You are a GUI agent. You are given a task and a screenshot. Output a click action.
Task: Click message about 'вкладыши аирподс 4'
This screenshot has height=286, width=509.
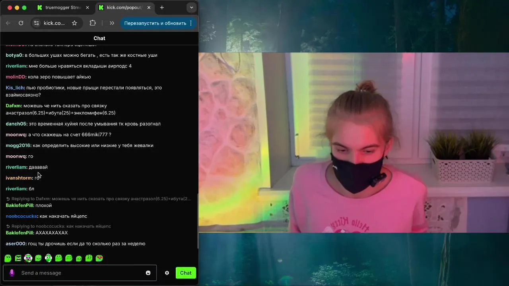pos(80,66)
